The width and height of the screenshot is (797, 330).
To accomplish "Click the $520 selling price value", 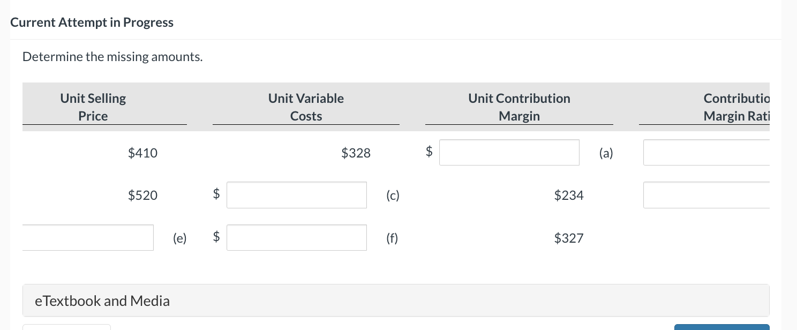I will tap(142, 195).
